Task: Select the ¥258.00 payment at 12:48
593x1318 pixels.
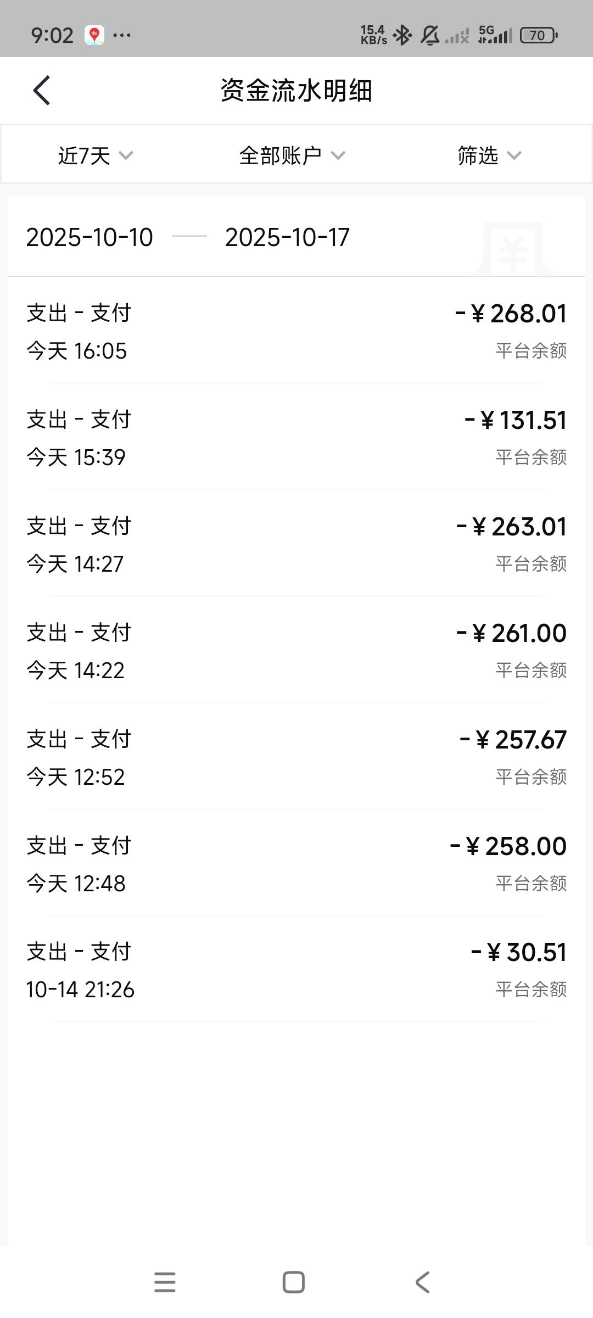Action: pos(296,864)
